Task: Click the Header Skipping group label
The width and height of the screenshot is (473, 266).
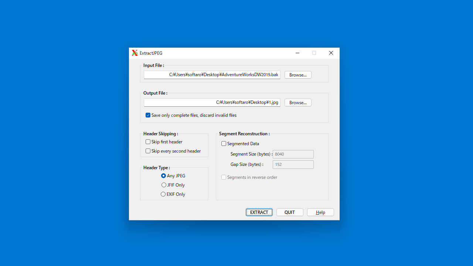Action: pyautogui.click(x=161, y=134)
